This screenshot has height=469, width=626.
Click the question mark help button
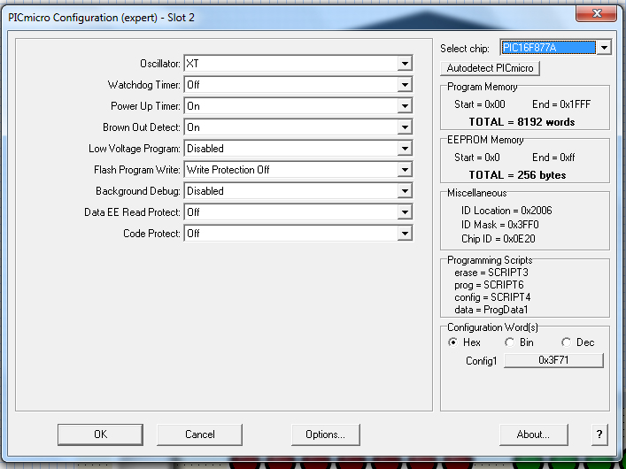(599, 434)
